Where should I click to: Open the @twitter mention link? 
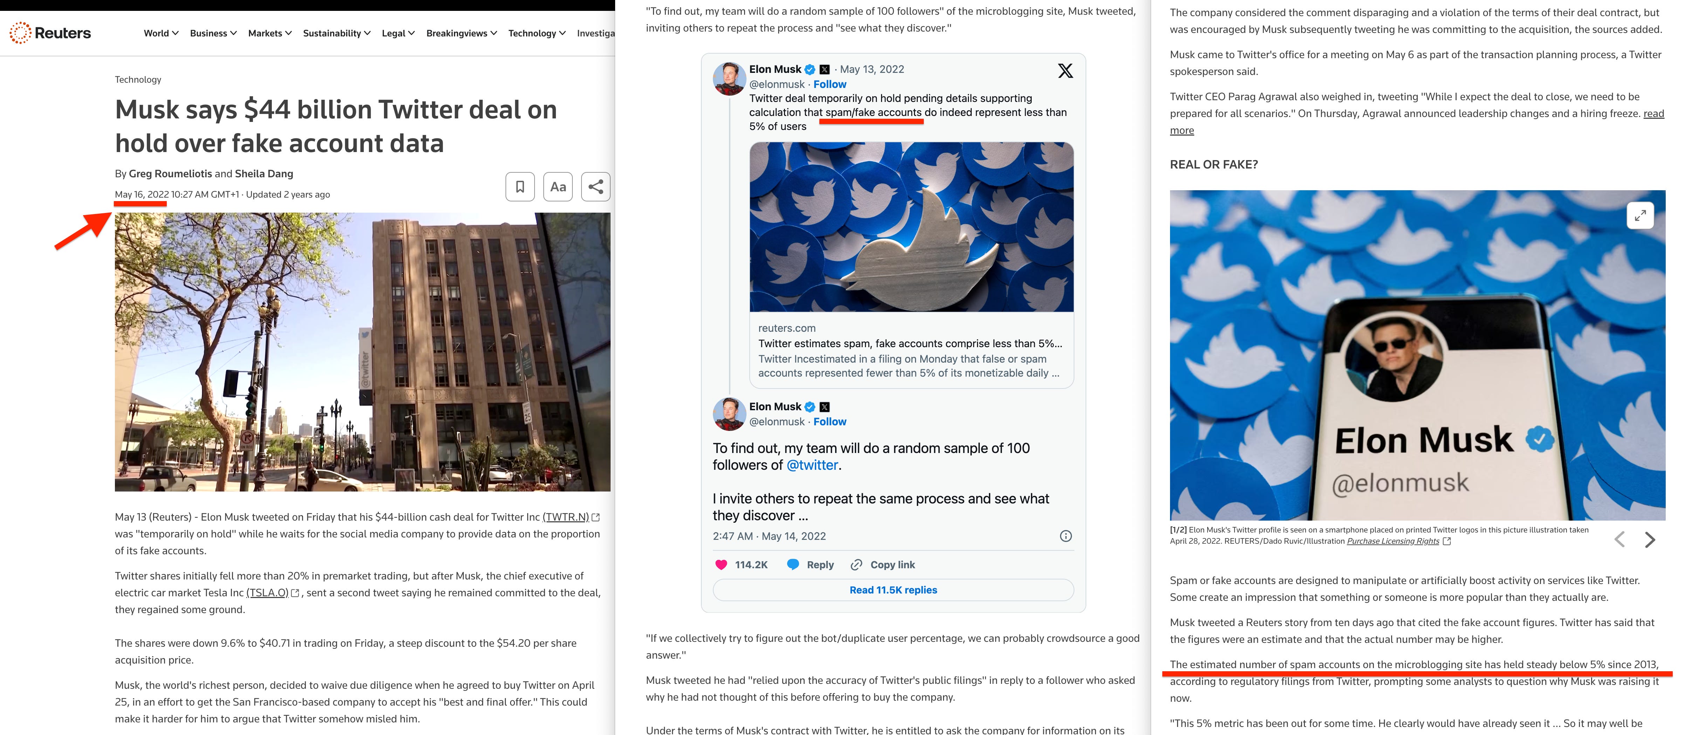tap(812, 466)
